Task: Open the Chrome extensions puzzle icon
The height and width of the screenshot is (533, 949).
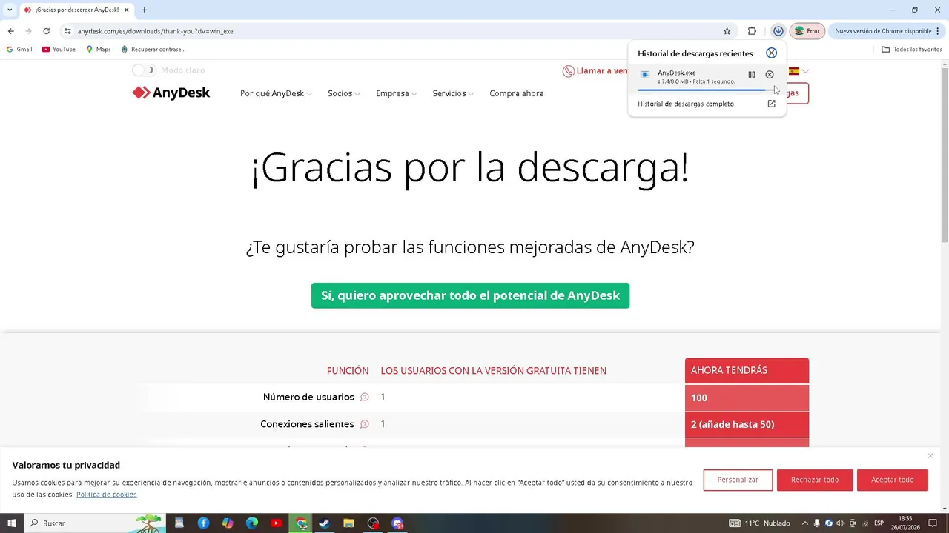Action: coord(752,31)
